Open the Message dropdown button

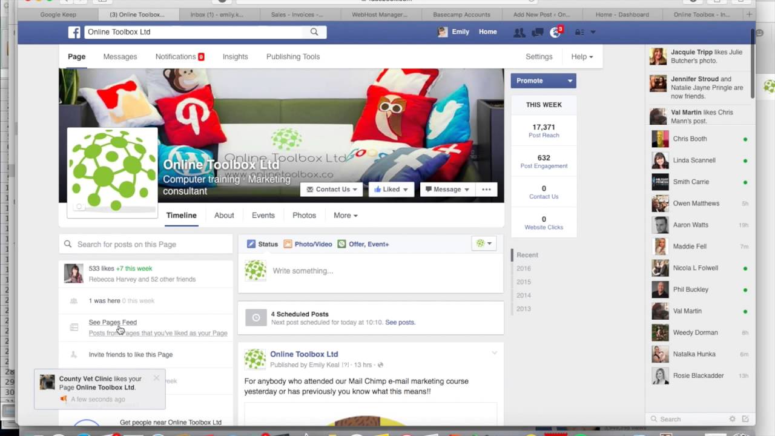click(x=447, y=190)
